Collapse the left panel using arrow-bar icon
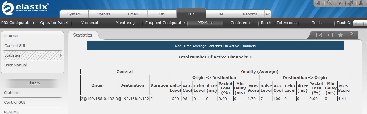This screenshot has width=367, height=114. 330,35
